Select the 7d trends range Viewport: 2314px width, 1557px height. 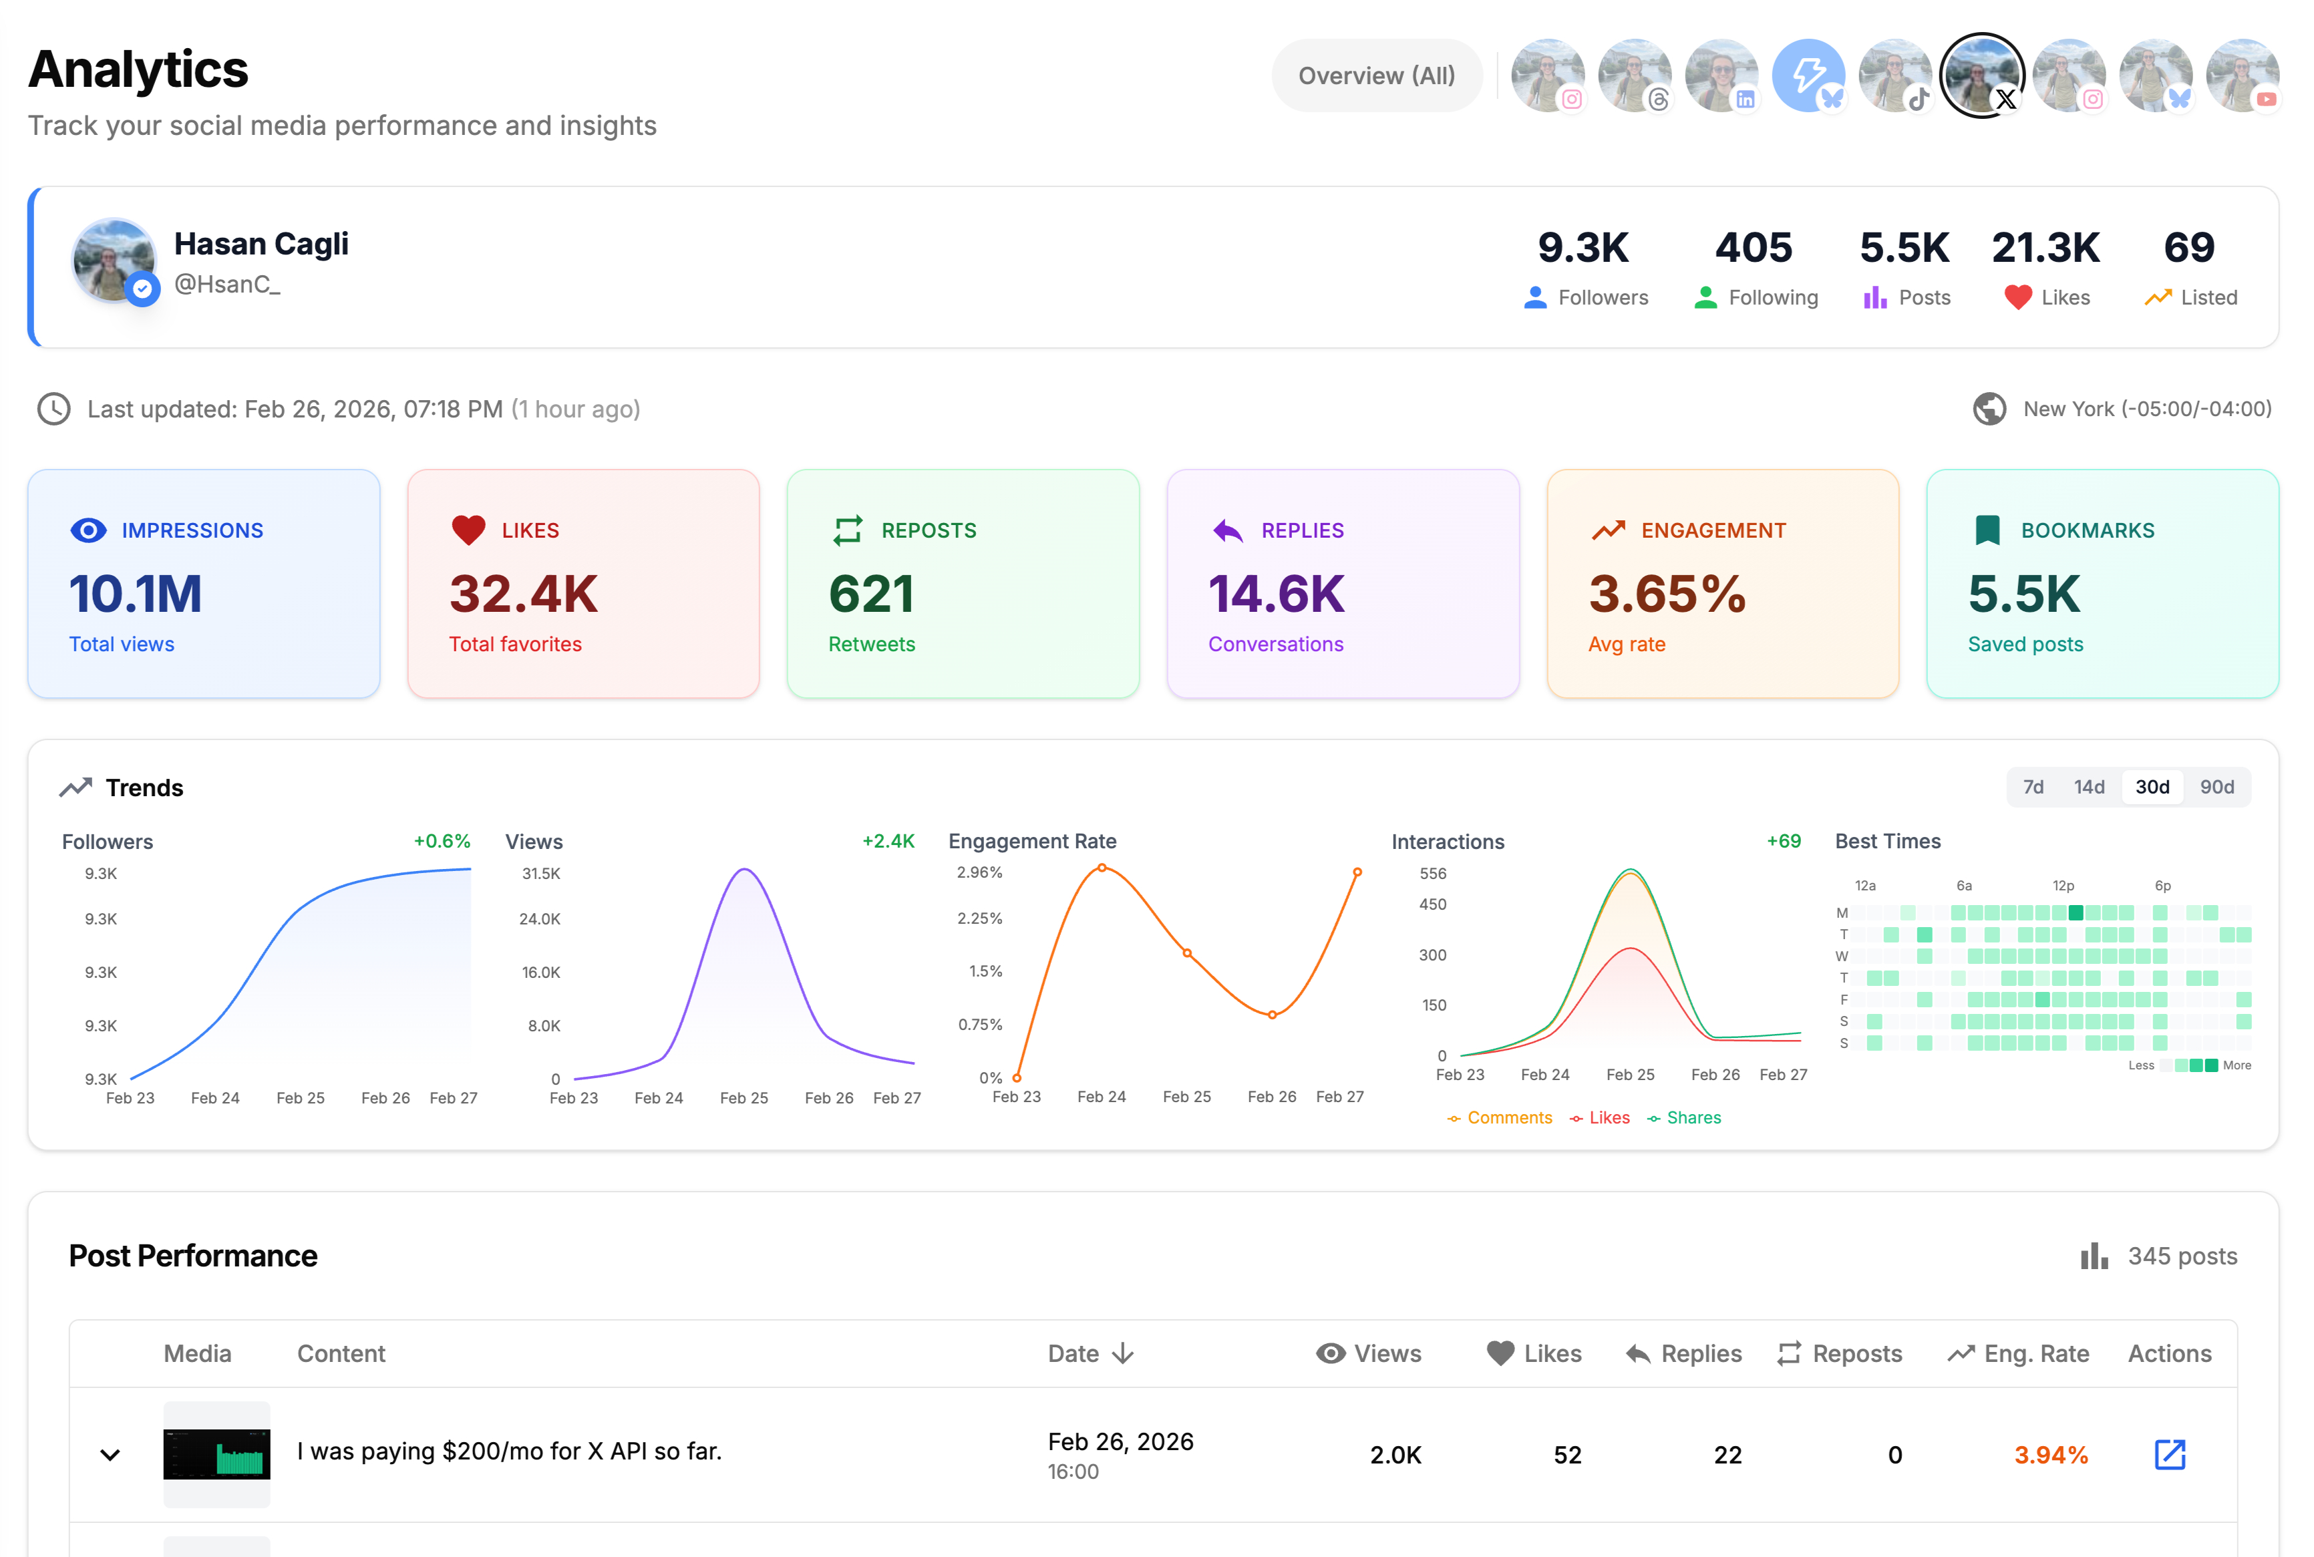(x=2033, y=786)
